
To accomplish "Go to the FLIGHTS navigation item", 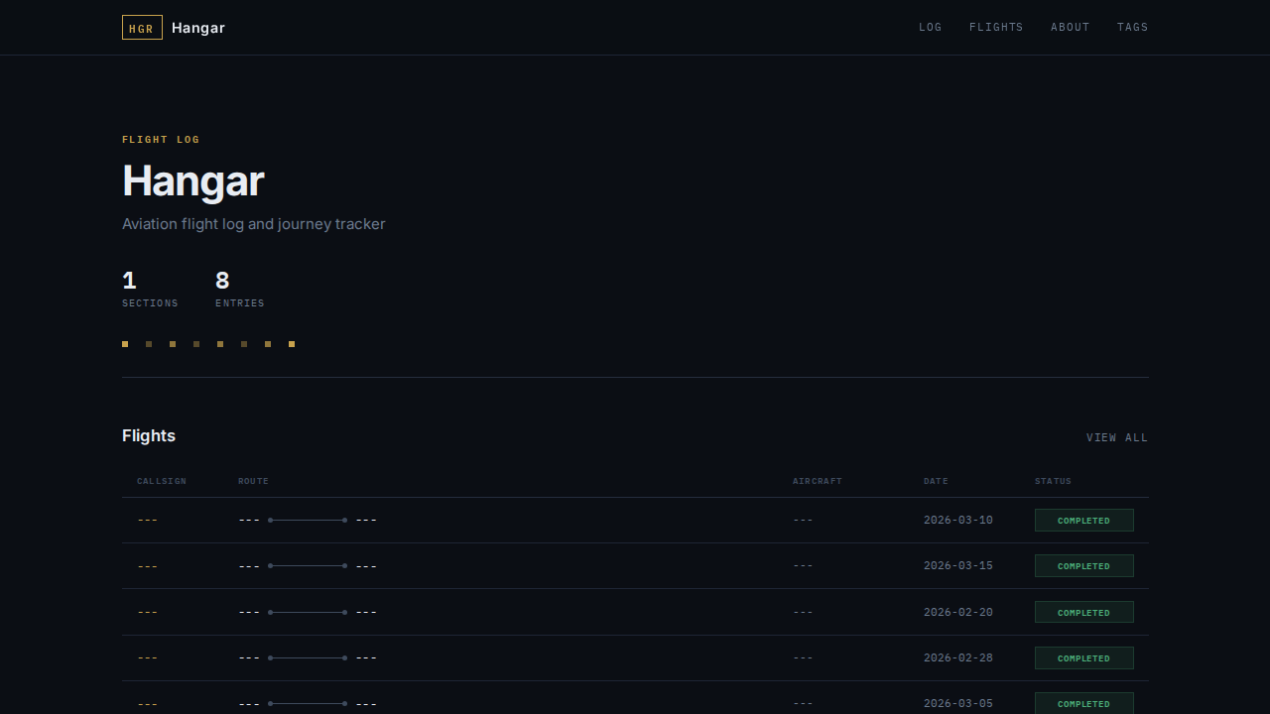I will point(996,28).
